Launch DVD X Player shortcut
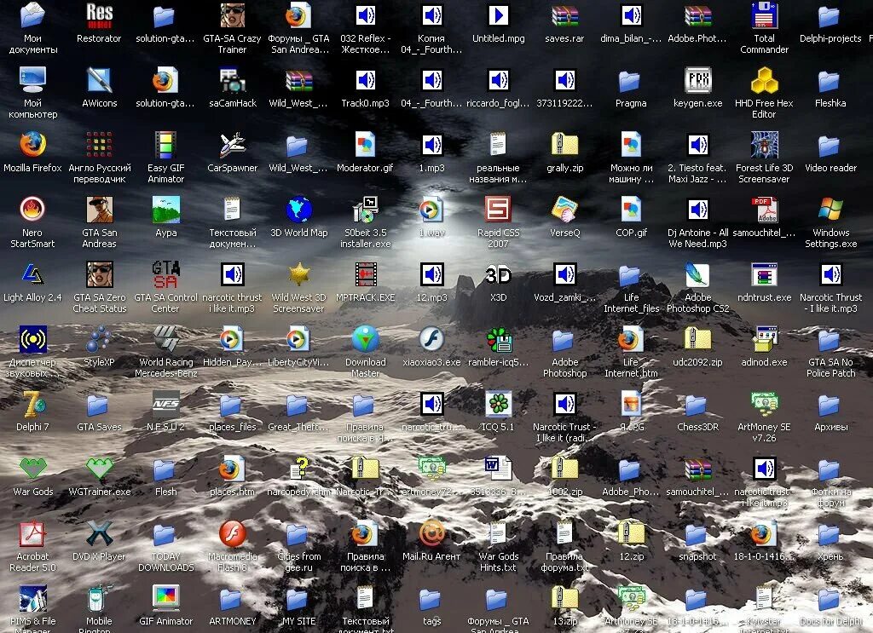The image size is (873, 633). [x=99, y=533]
